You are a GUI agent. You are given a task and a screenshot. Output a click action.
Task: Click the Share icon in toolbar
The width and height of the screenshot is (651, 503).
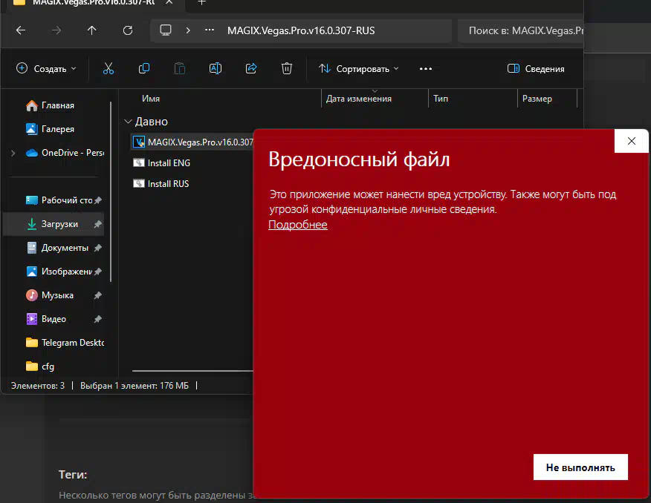251,68
